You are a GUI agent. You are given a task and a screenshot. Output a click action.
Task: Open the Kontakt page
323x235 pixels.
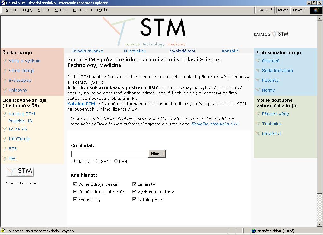click(230, 51)
